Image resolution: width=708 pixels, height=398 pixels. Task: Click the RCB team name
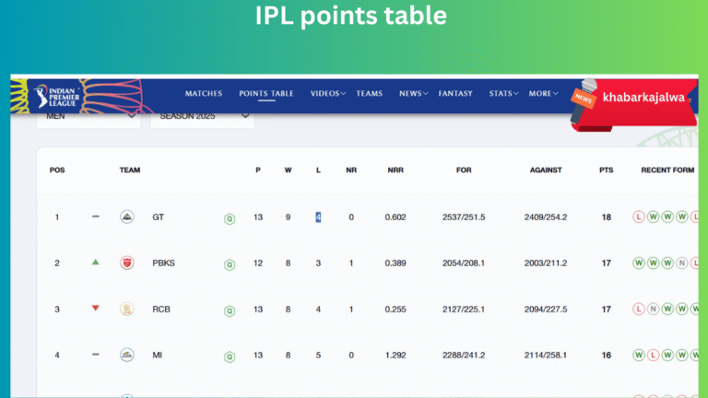[161, 310]
